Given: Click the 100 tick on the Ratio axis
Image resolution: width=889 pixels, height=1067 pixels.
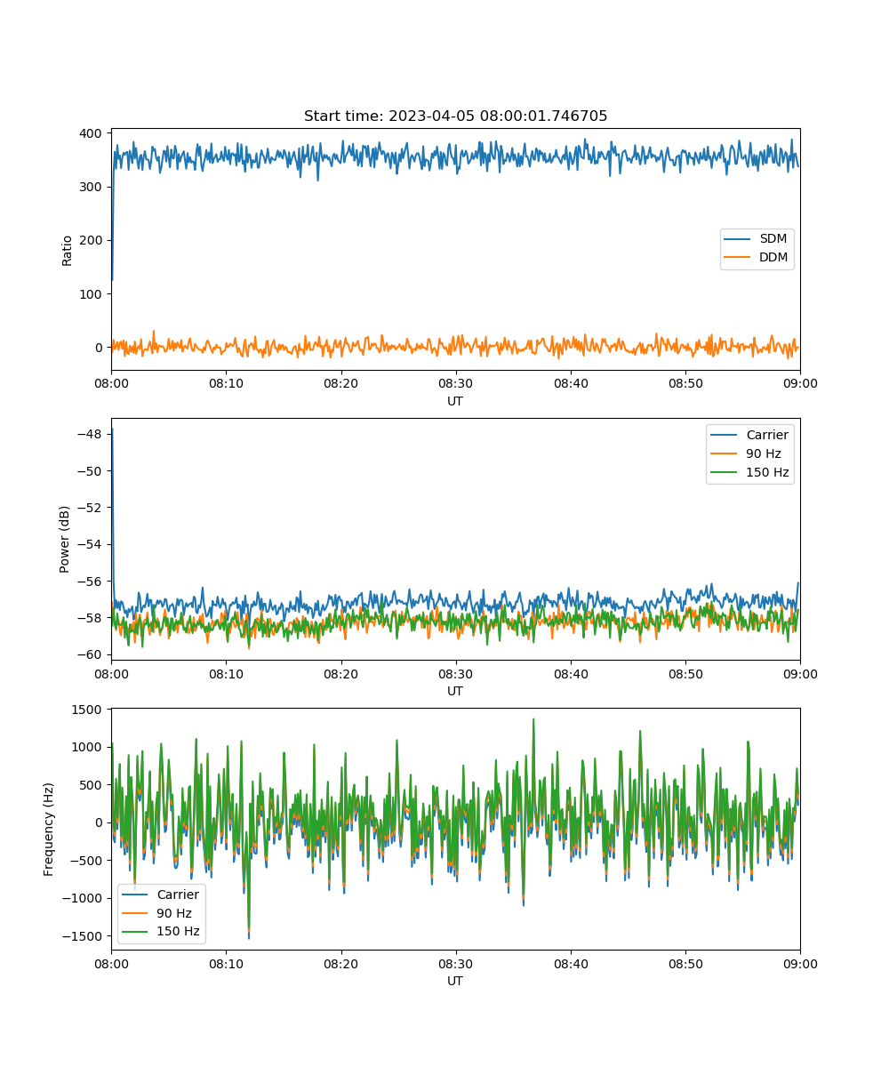Looking at the screenshot, I should (92, 293).
